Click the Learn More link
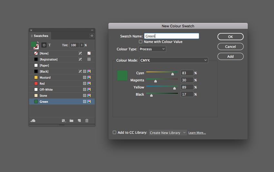The width and height of the screenshot is (274, 172). (197, 133)
